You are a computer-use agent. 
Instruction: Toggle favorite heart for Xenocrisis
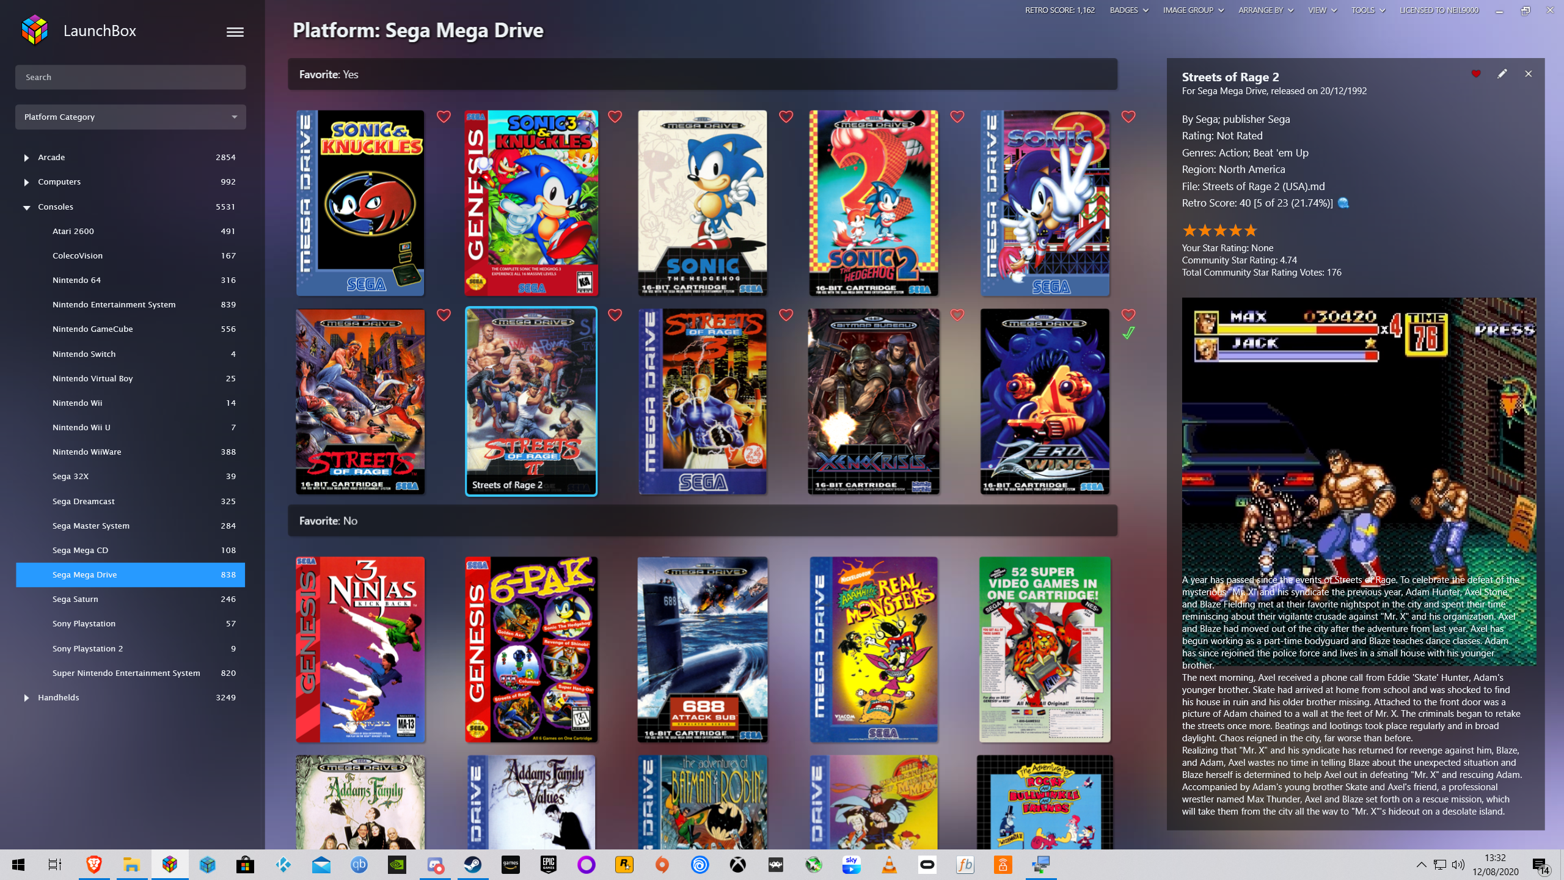(957, 315)
